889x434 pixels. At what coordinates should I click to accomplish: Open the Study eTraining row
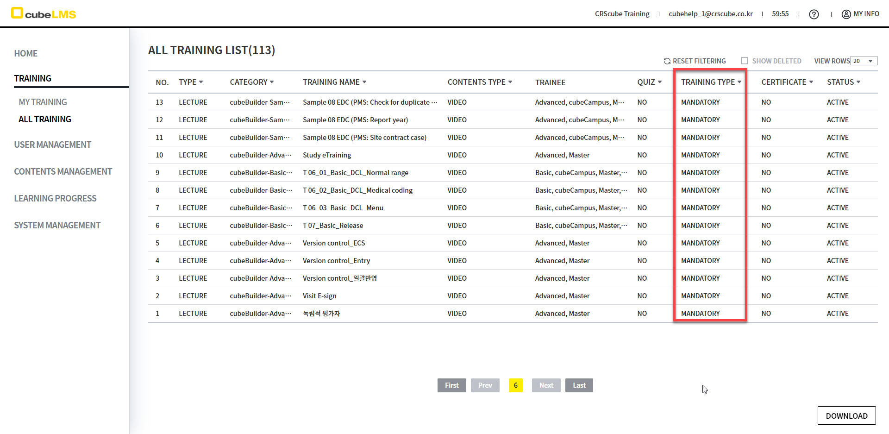[x=327, y=155]
